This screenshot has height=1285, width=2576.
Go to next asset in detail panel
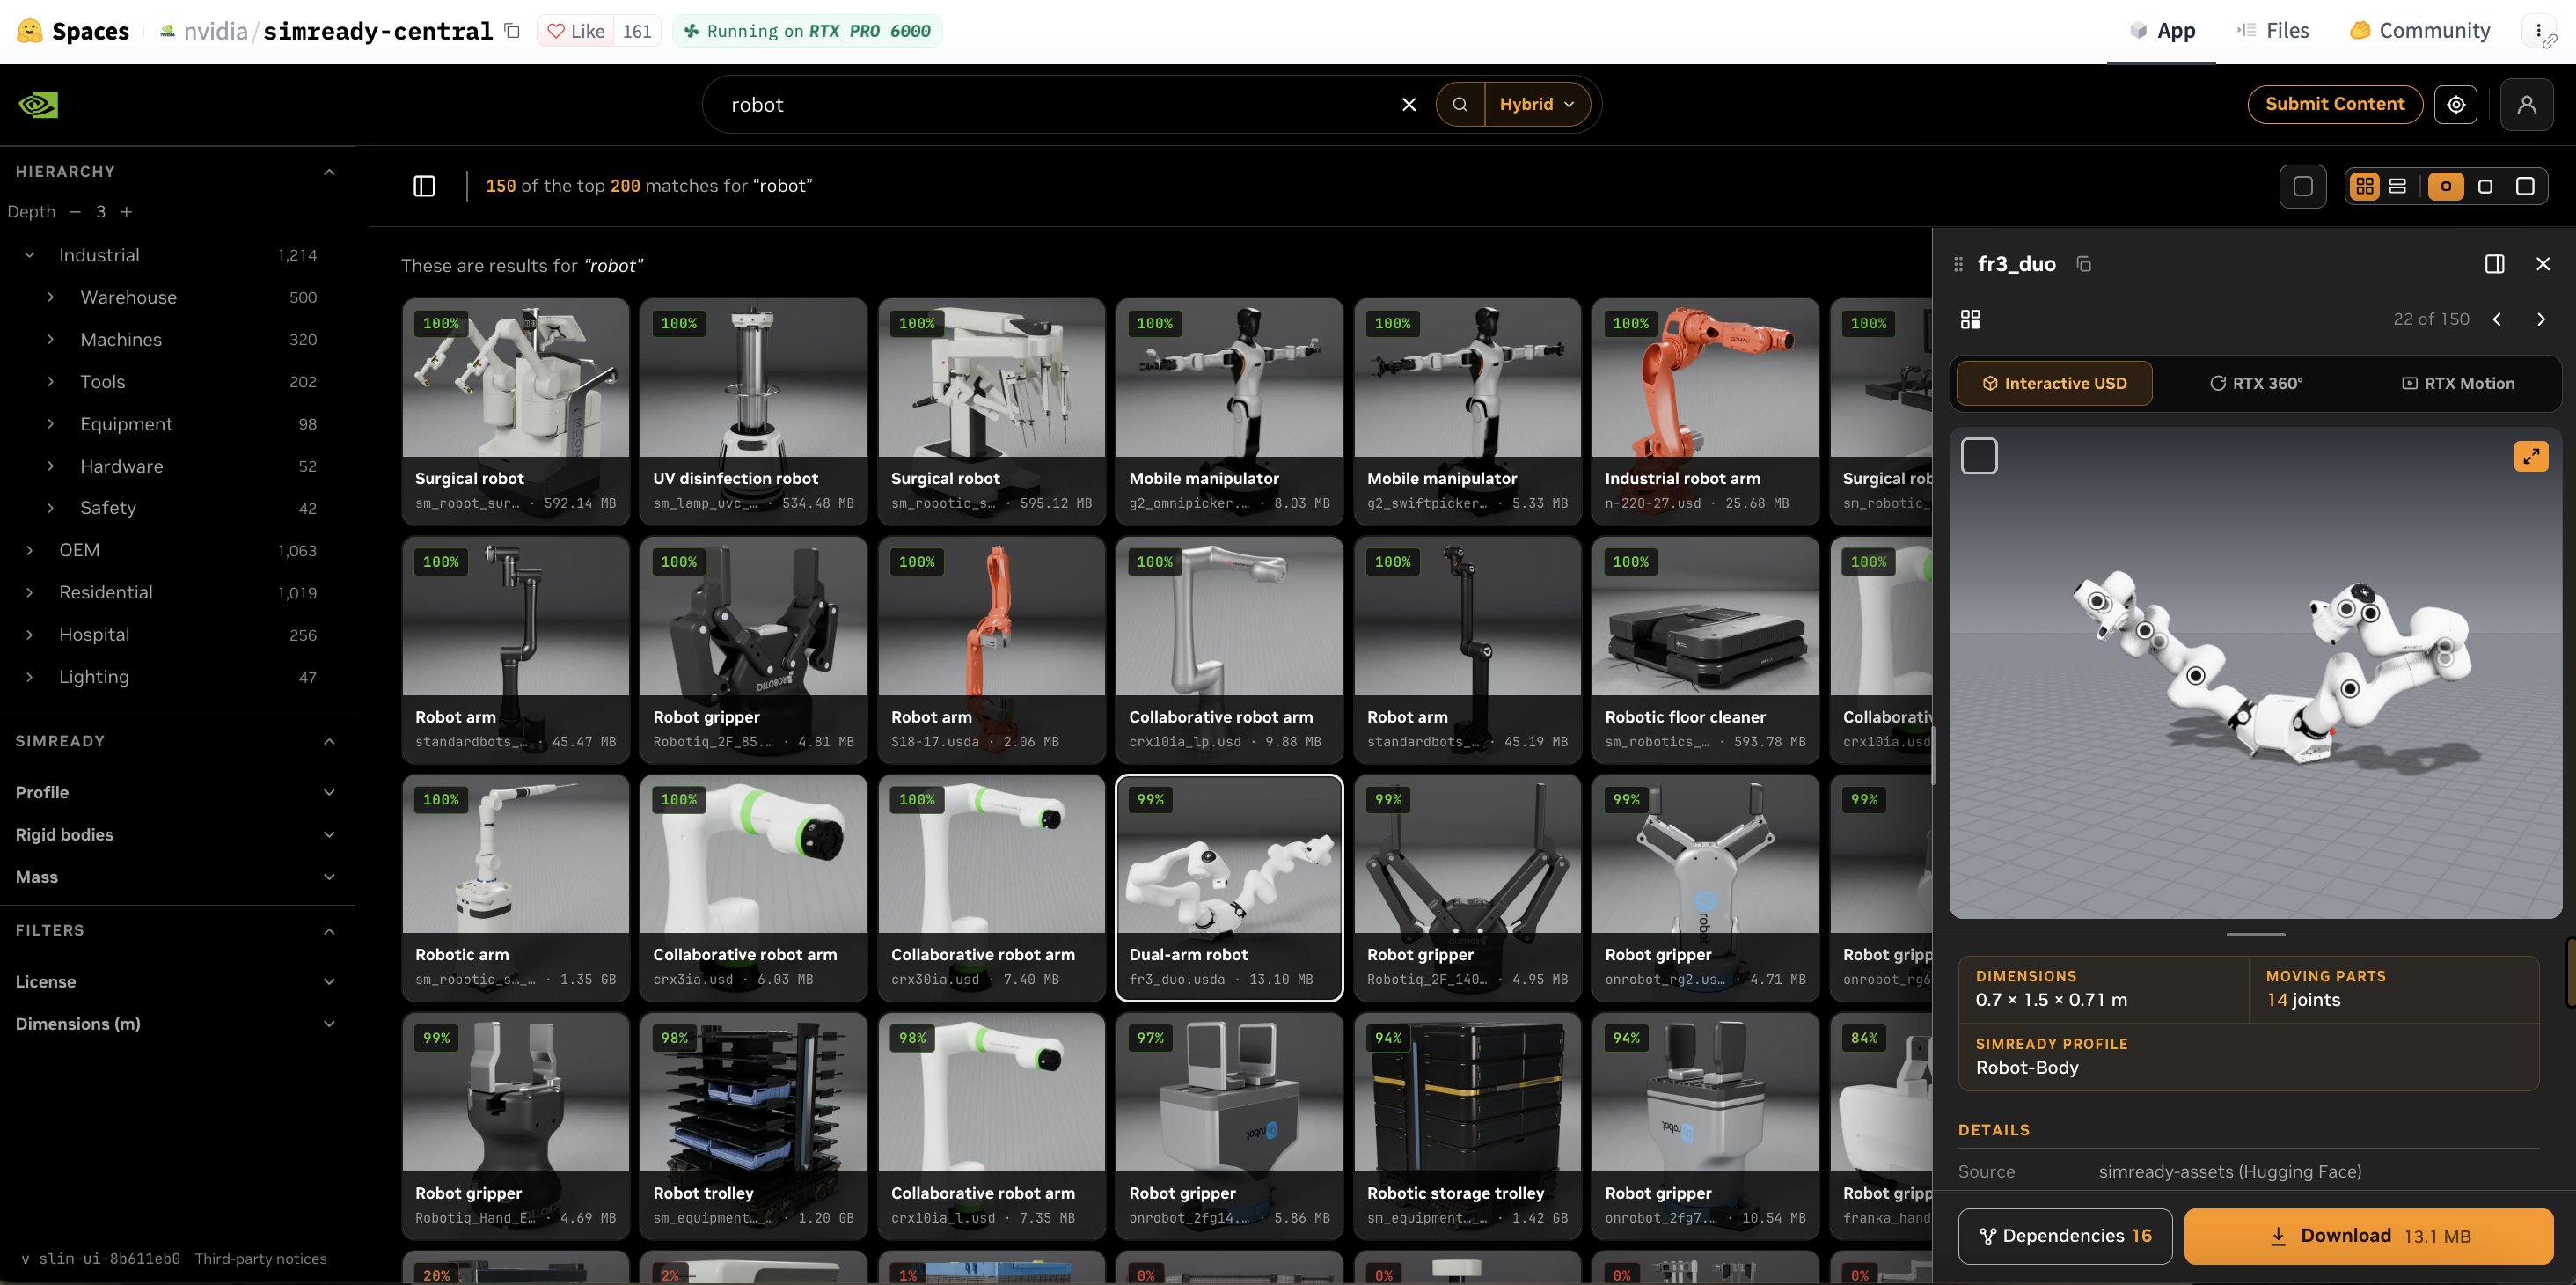(2540, 319)
